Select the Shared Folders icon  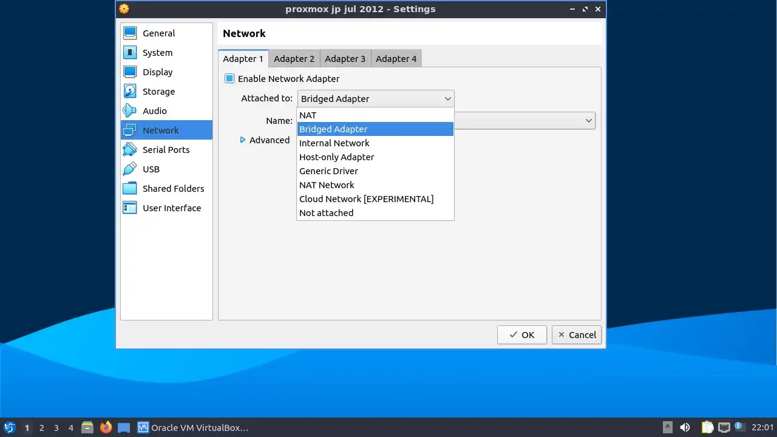click(130, 188)
